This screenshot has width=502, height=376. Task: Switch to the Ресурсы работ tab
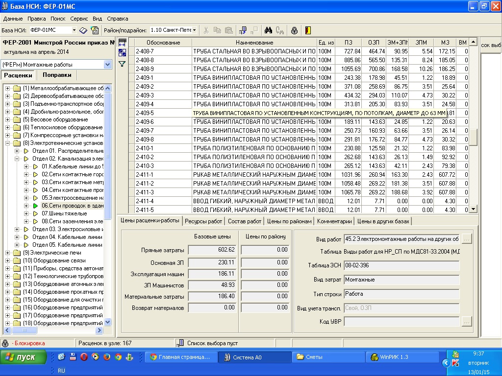[x=203, y=221]
